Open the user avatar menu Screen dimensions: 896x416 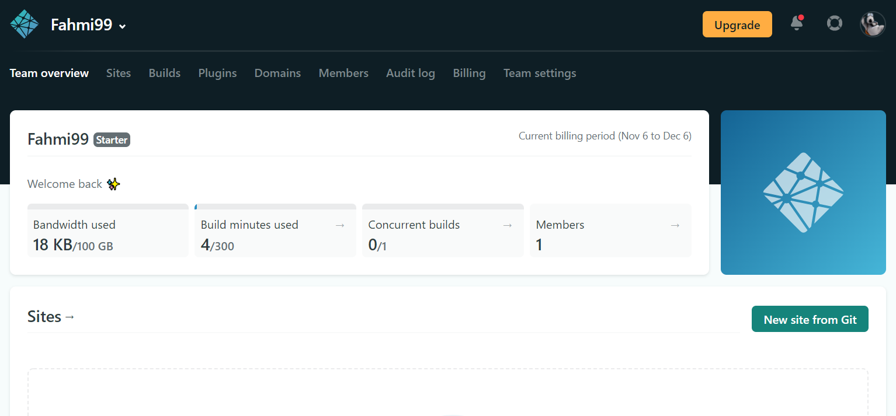pos(872,25)
